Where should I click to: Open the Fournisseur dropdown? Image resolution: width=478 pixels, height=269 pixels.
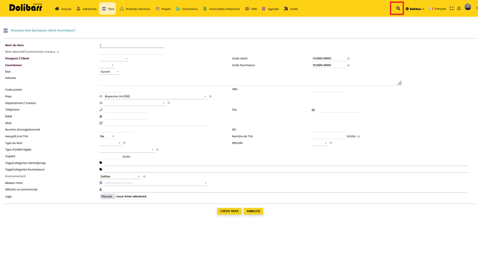pos(107,65)
